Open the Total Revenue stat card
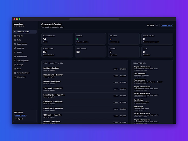188x141 pixels. pos(91,52)
